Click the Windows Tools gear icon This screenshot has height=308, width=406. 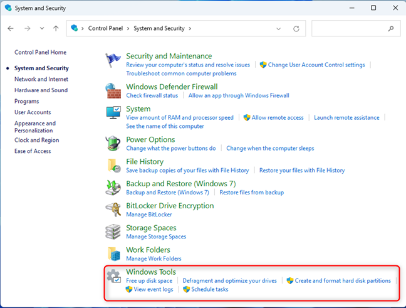tap(113, 277)
